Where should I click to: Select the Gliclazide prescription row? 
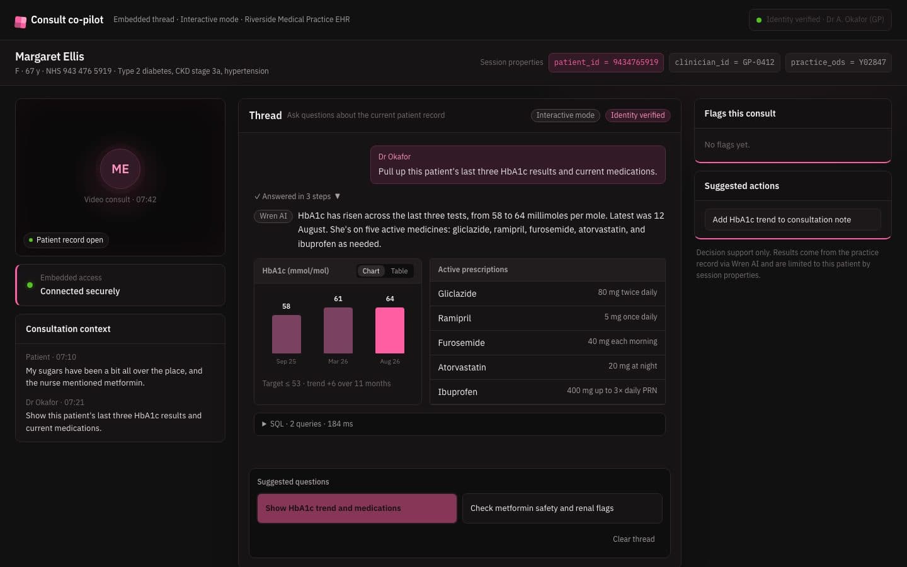point(547,294)
